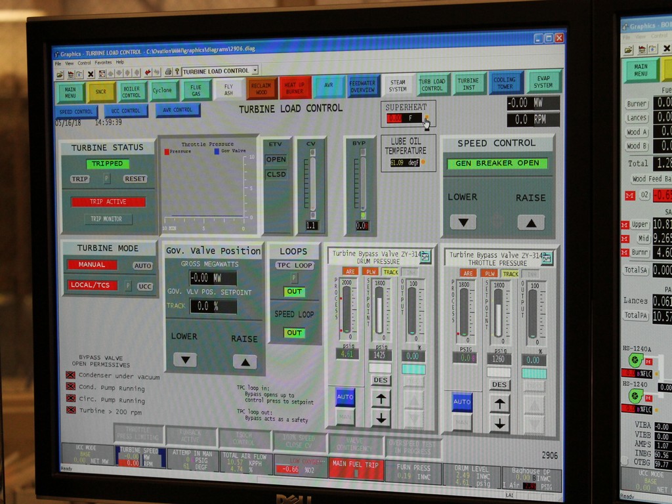Open the TURBINE LOAD CONTROL diagram dropdown

point(255,70)
